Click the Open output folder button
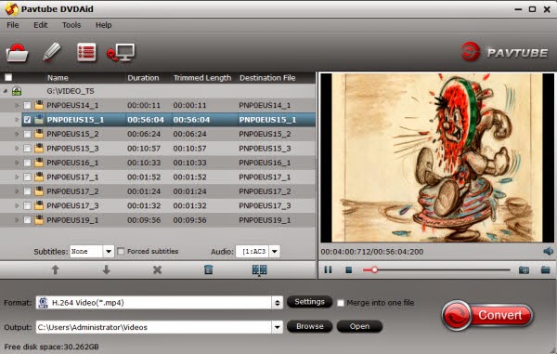Screen dimensions: 557x354 coord(359,326)
